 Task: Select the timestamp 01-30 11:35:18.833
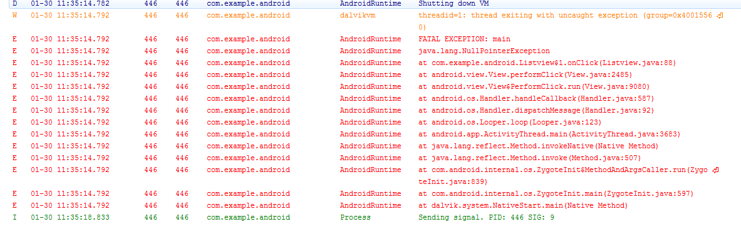[x=70, y=218]
